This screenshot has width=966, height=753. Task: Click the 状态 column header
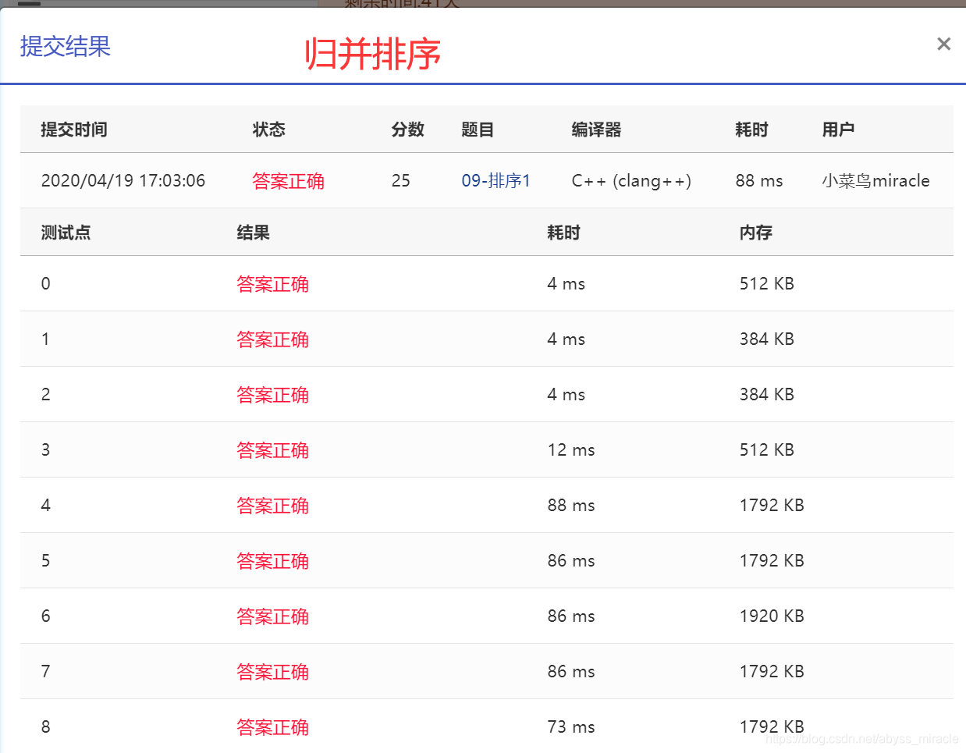click(x=268, y=130)
